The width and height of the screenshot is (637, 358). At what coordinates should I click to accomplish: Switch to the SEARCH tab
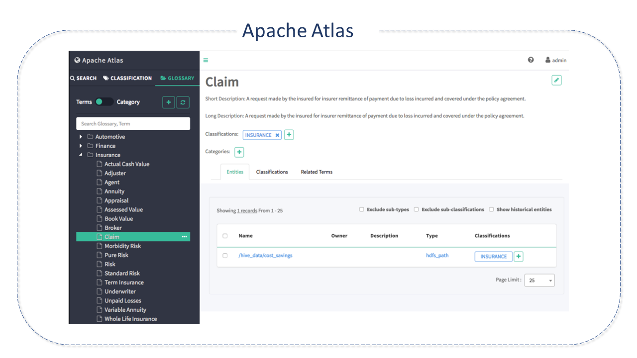(84, 78)
